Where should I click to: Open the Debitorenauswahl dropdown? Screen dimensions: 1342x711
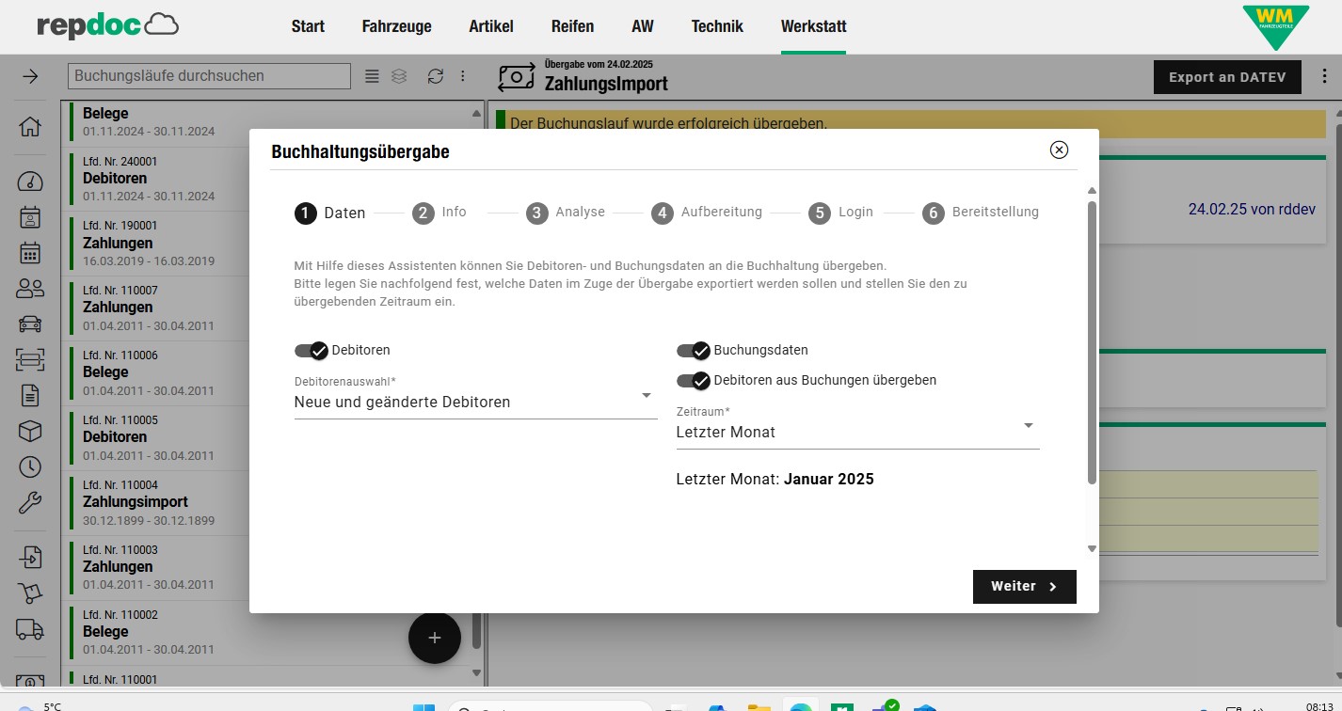click(475, 402)
